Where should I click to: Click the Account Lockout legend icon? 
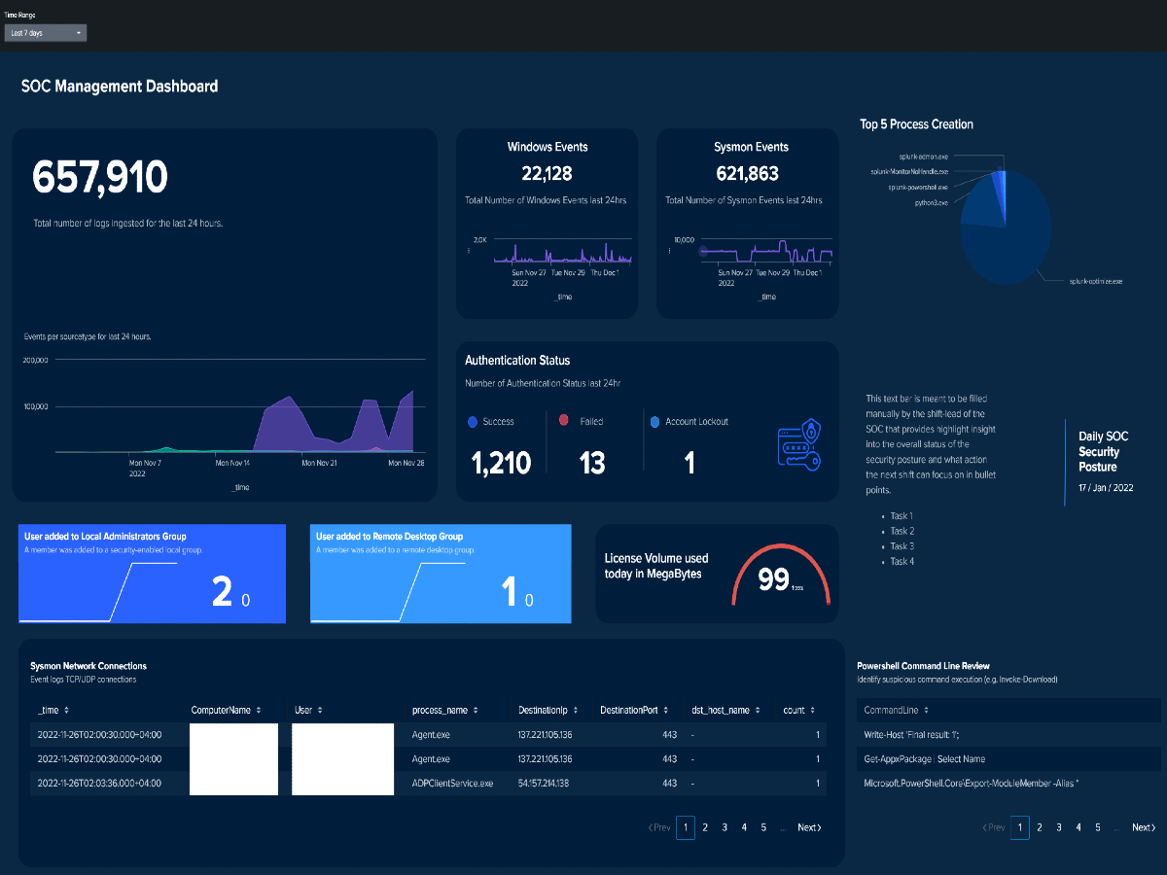pyautogui.click(x=654, y=422)
